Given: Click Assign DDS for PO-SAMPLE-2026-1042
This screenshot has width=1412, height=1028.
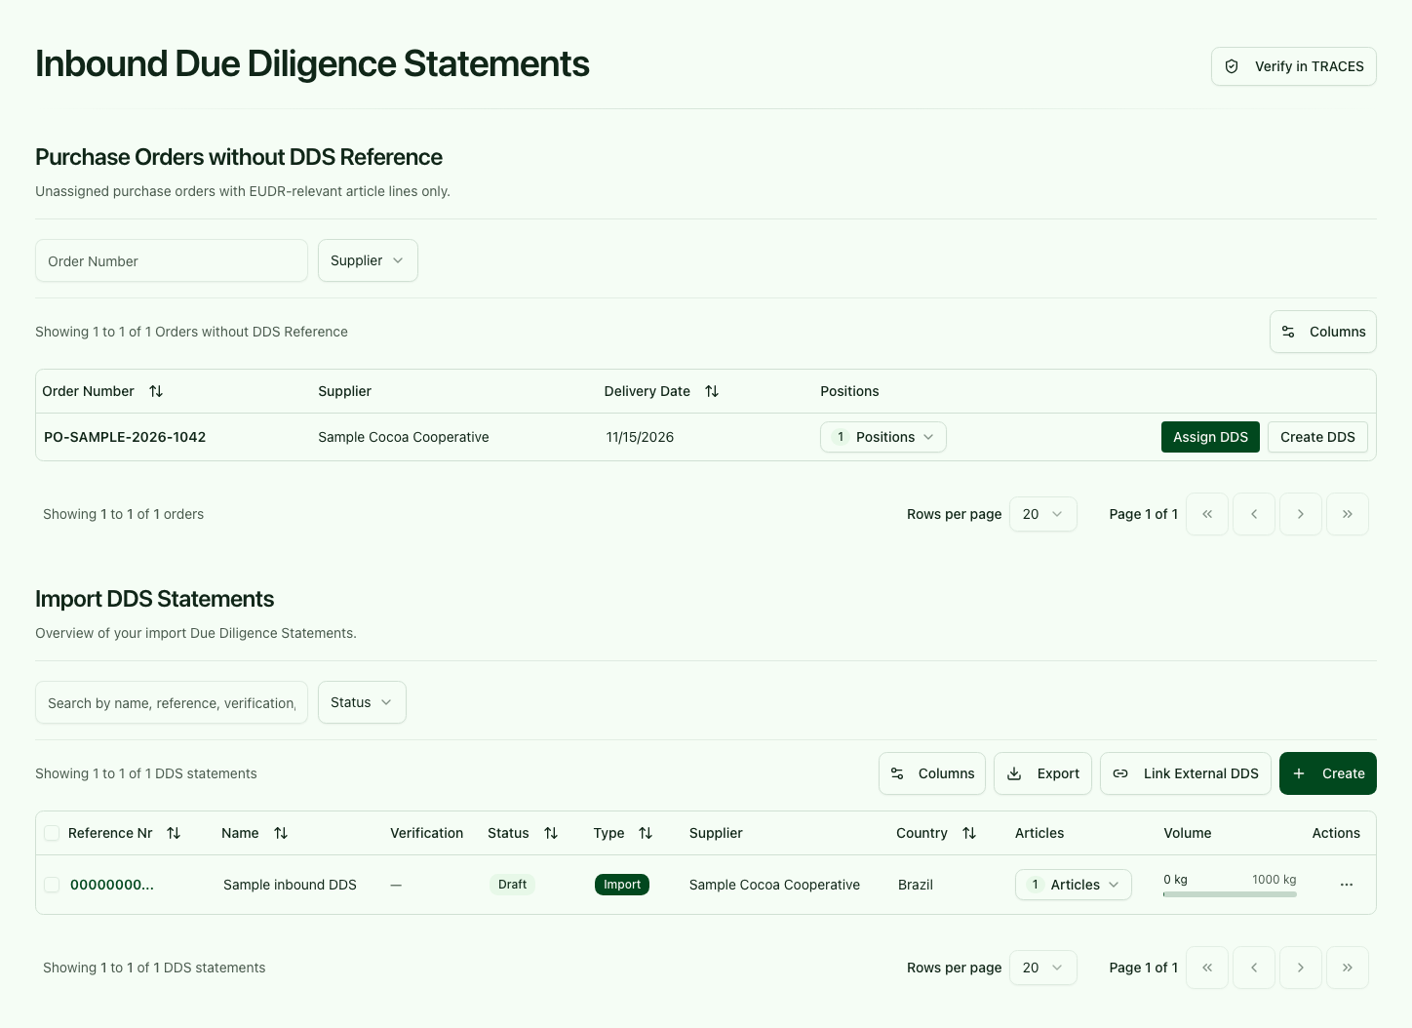Looking at the screenshot, I should pos(1210,437).
